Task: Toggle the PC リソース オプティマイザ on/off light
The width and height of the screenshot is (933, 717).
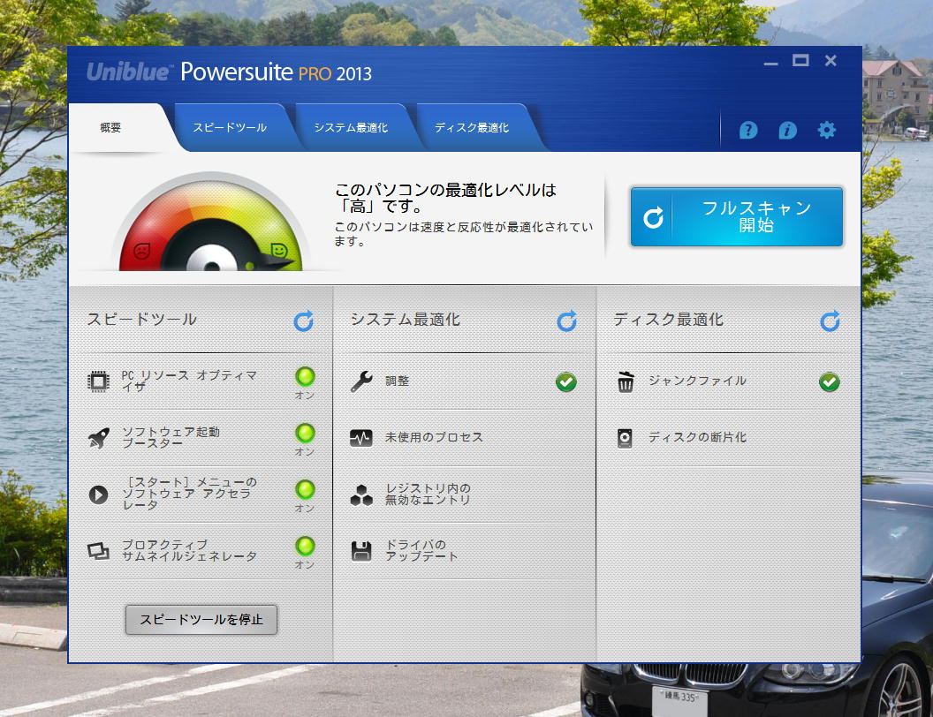Action: (x=305, y=376)
